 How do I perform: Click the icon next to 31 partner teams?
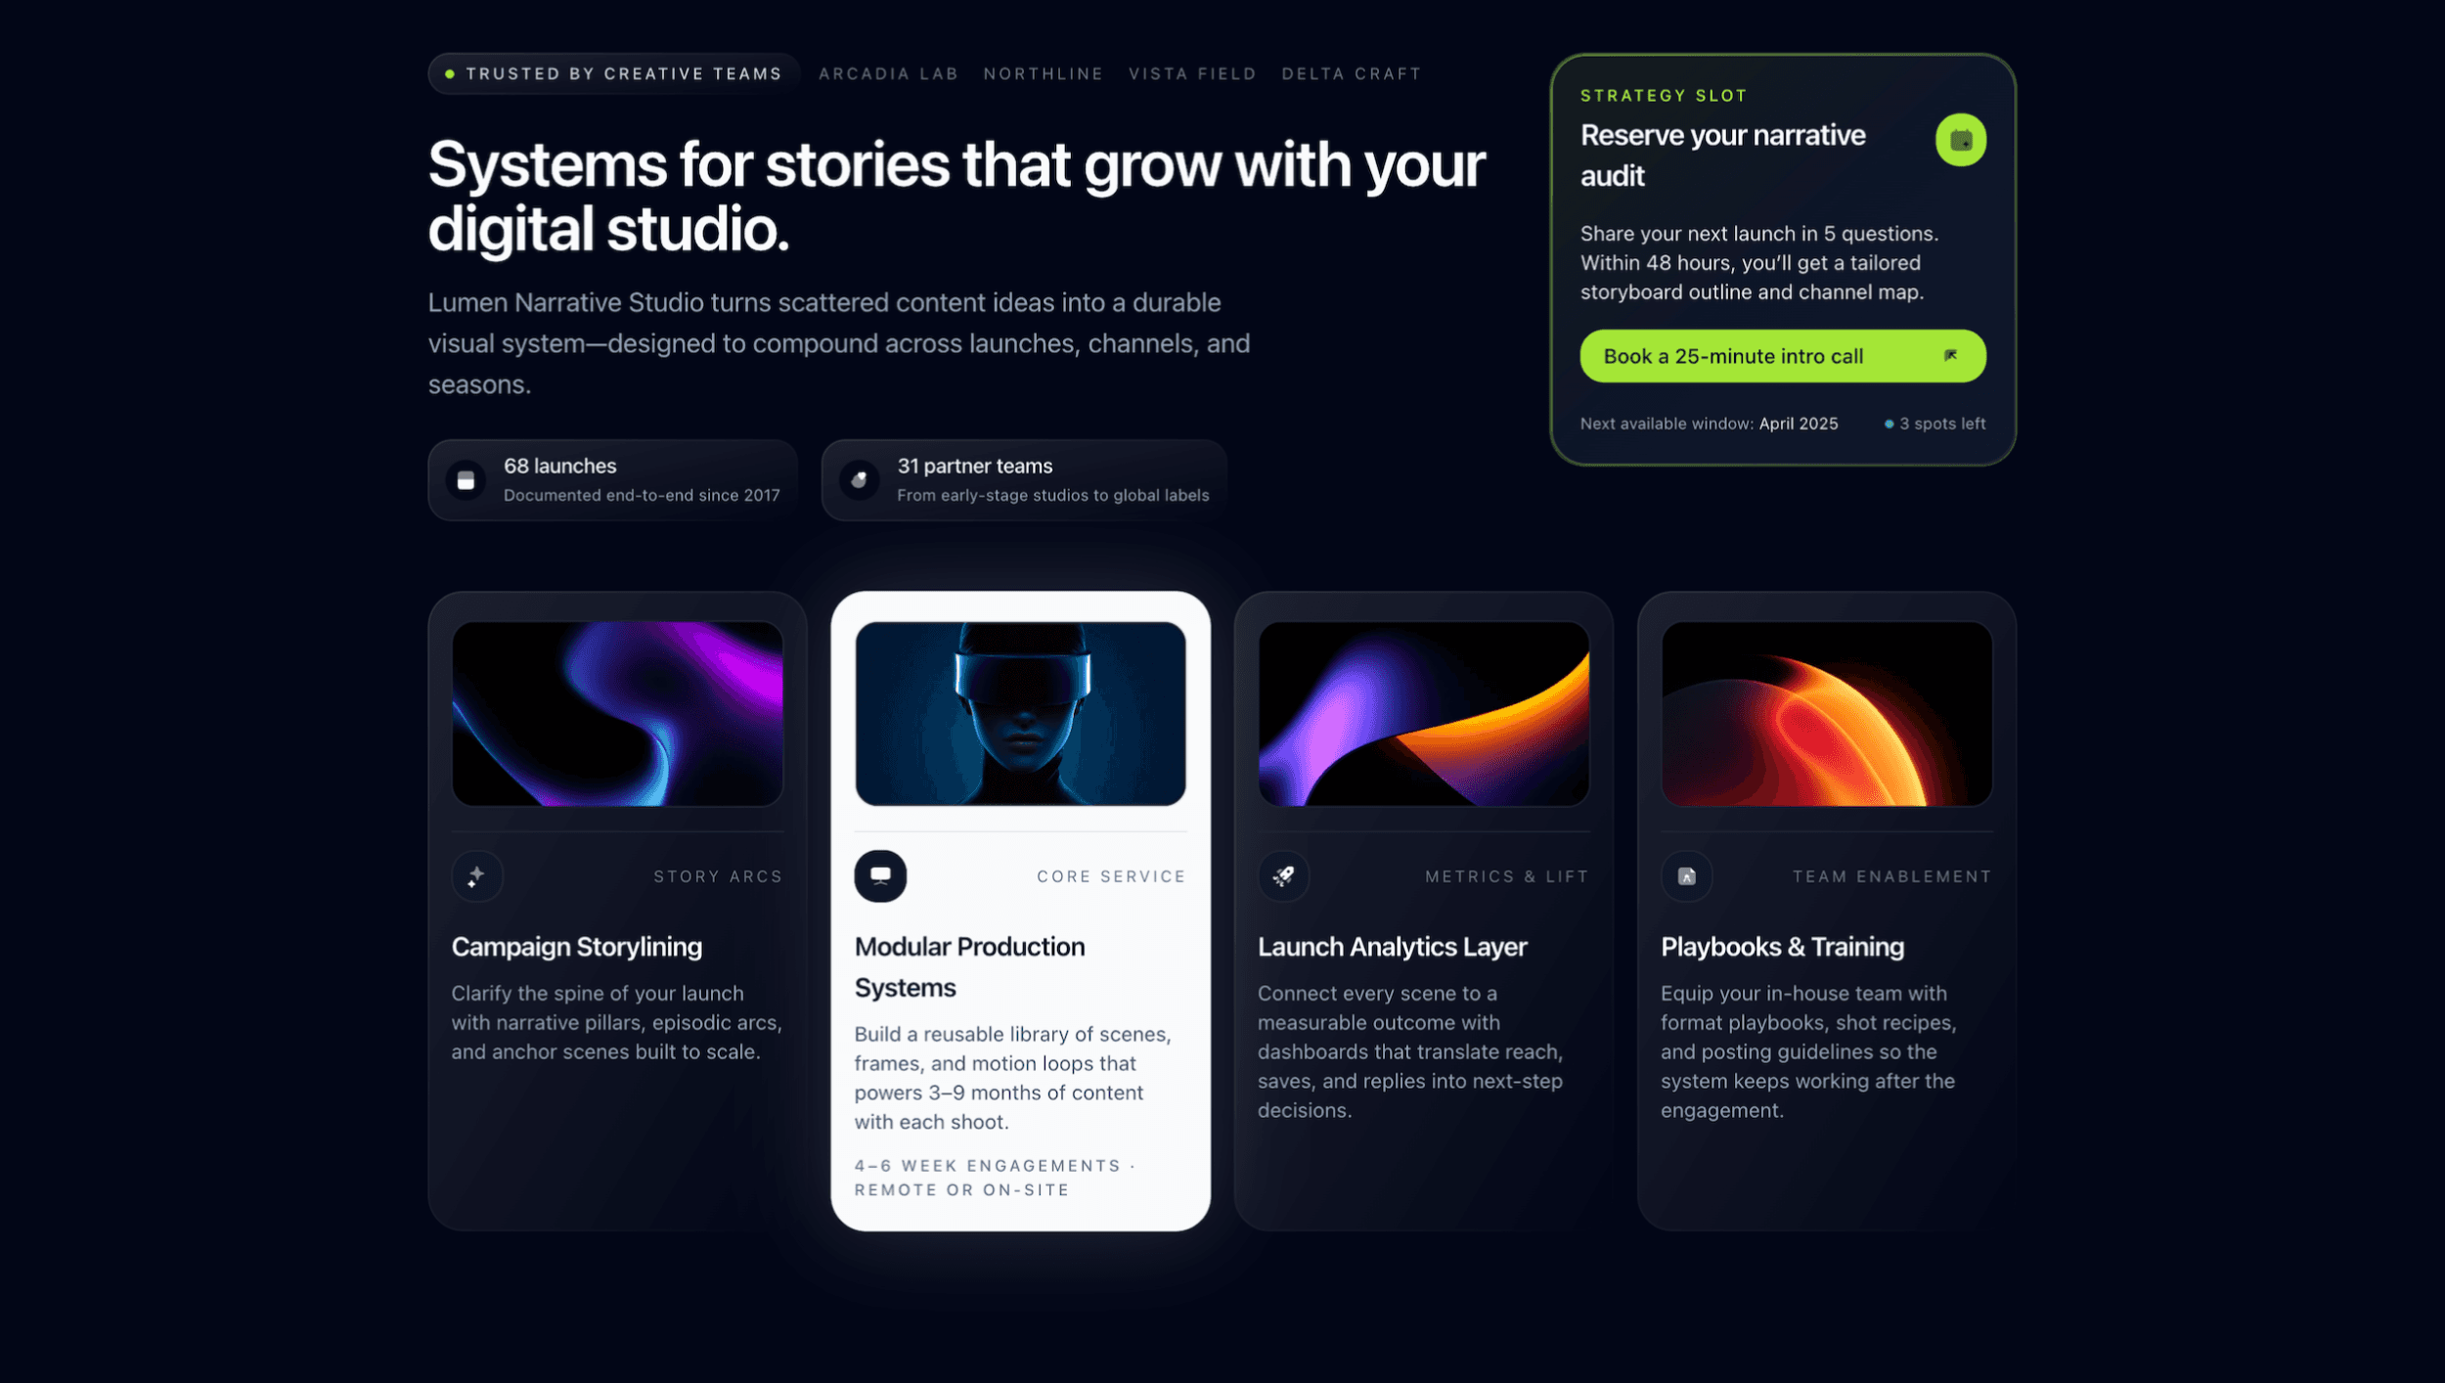pyautogui.click(x=860, y=480)
